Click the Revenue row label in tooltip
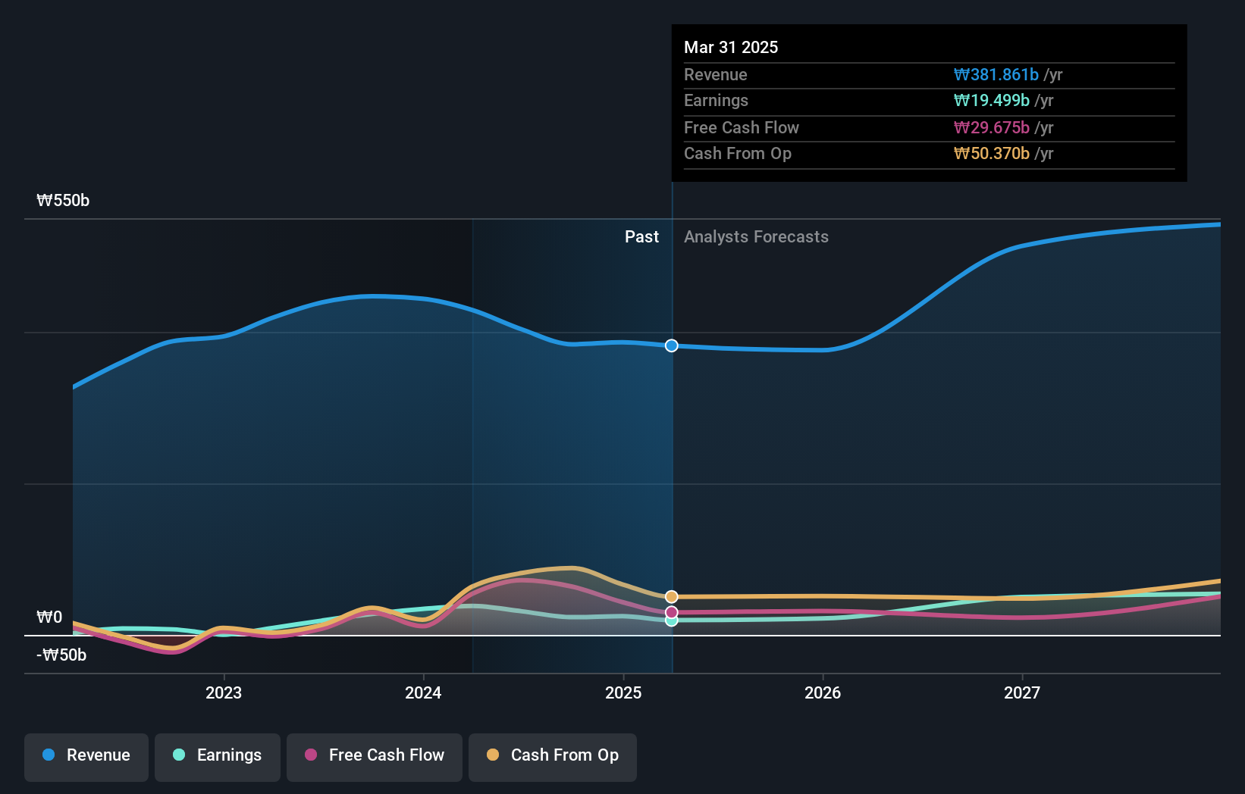 pos(716,74)
